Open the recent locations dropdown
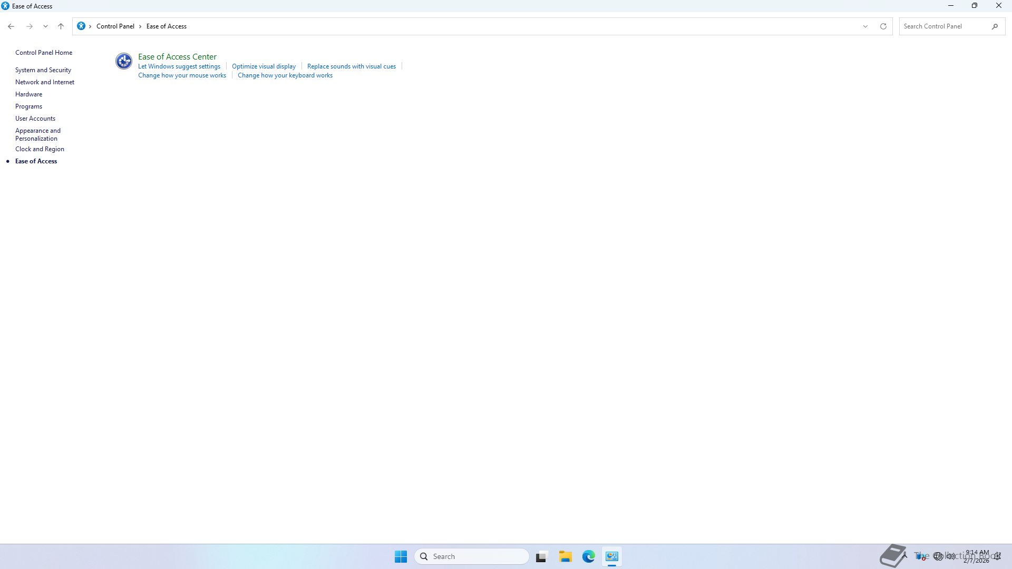1012x569 pixels. click(x=45, y=26)
